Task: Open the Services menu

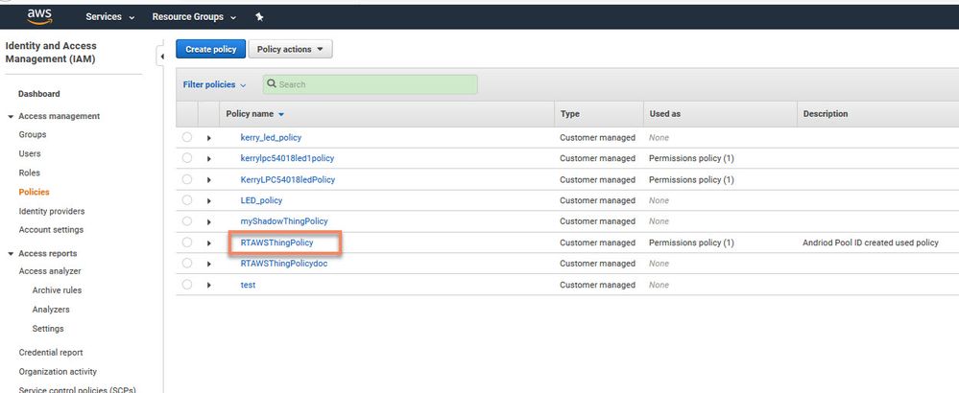Action: point(110,17)
